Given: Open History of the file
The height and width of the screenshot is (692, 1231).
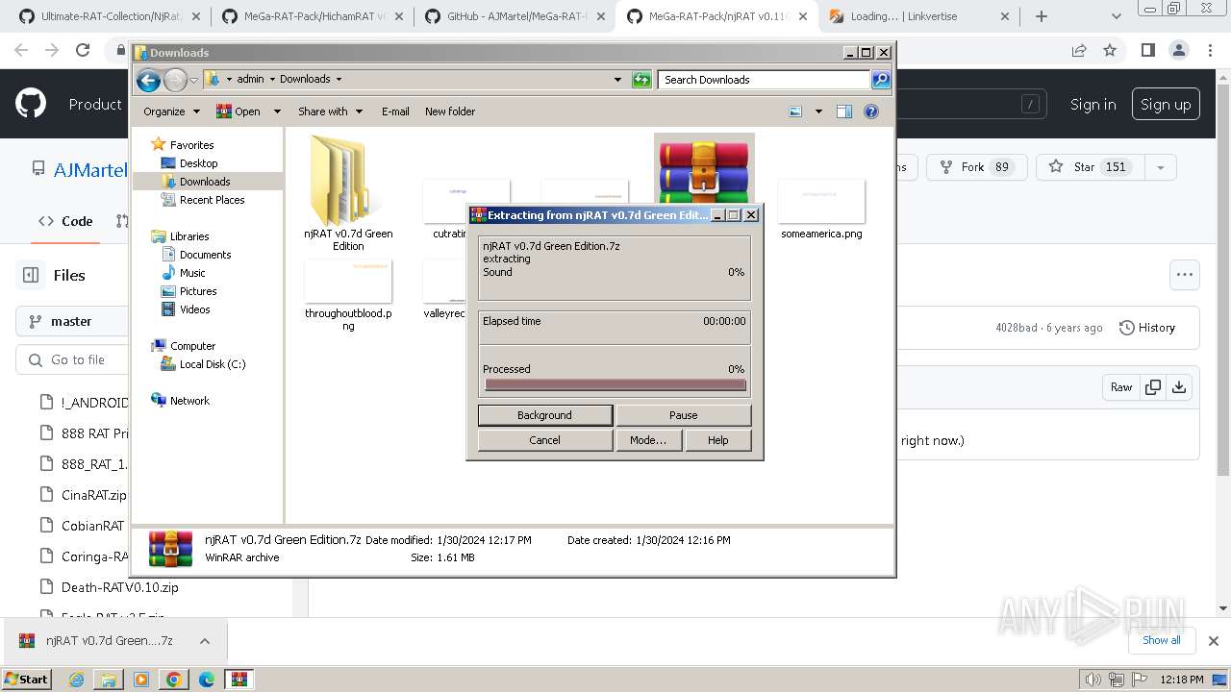Looking at the screenshot, I should (1147, 328).
